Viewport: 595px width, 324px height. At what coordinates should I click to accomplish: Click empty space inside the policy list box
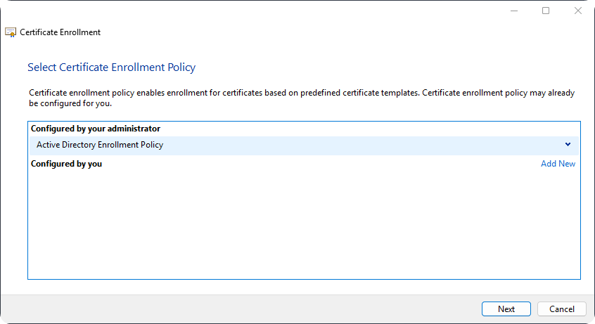click(x=302, y=225)
